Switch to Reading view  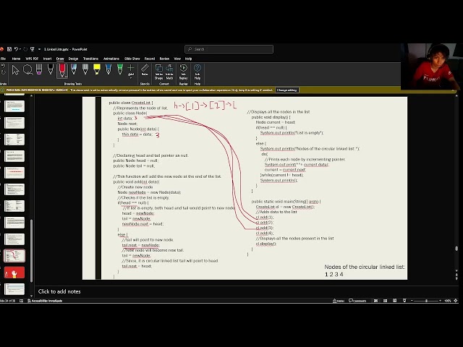[x=394, y=301]
